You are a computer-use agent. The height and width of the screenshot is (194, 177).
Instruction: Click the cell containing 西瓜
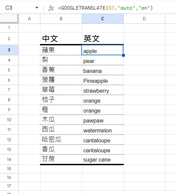[61, 130]
